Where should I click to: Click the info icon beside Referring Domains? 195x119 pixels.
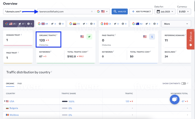(x=185, y=35)
